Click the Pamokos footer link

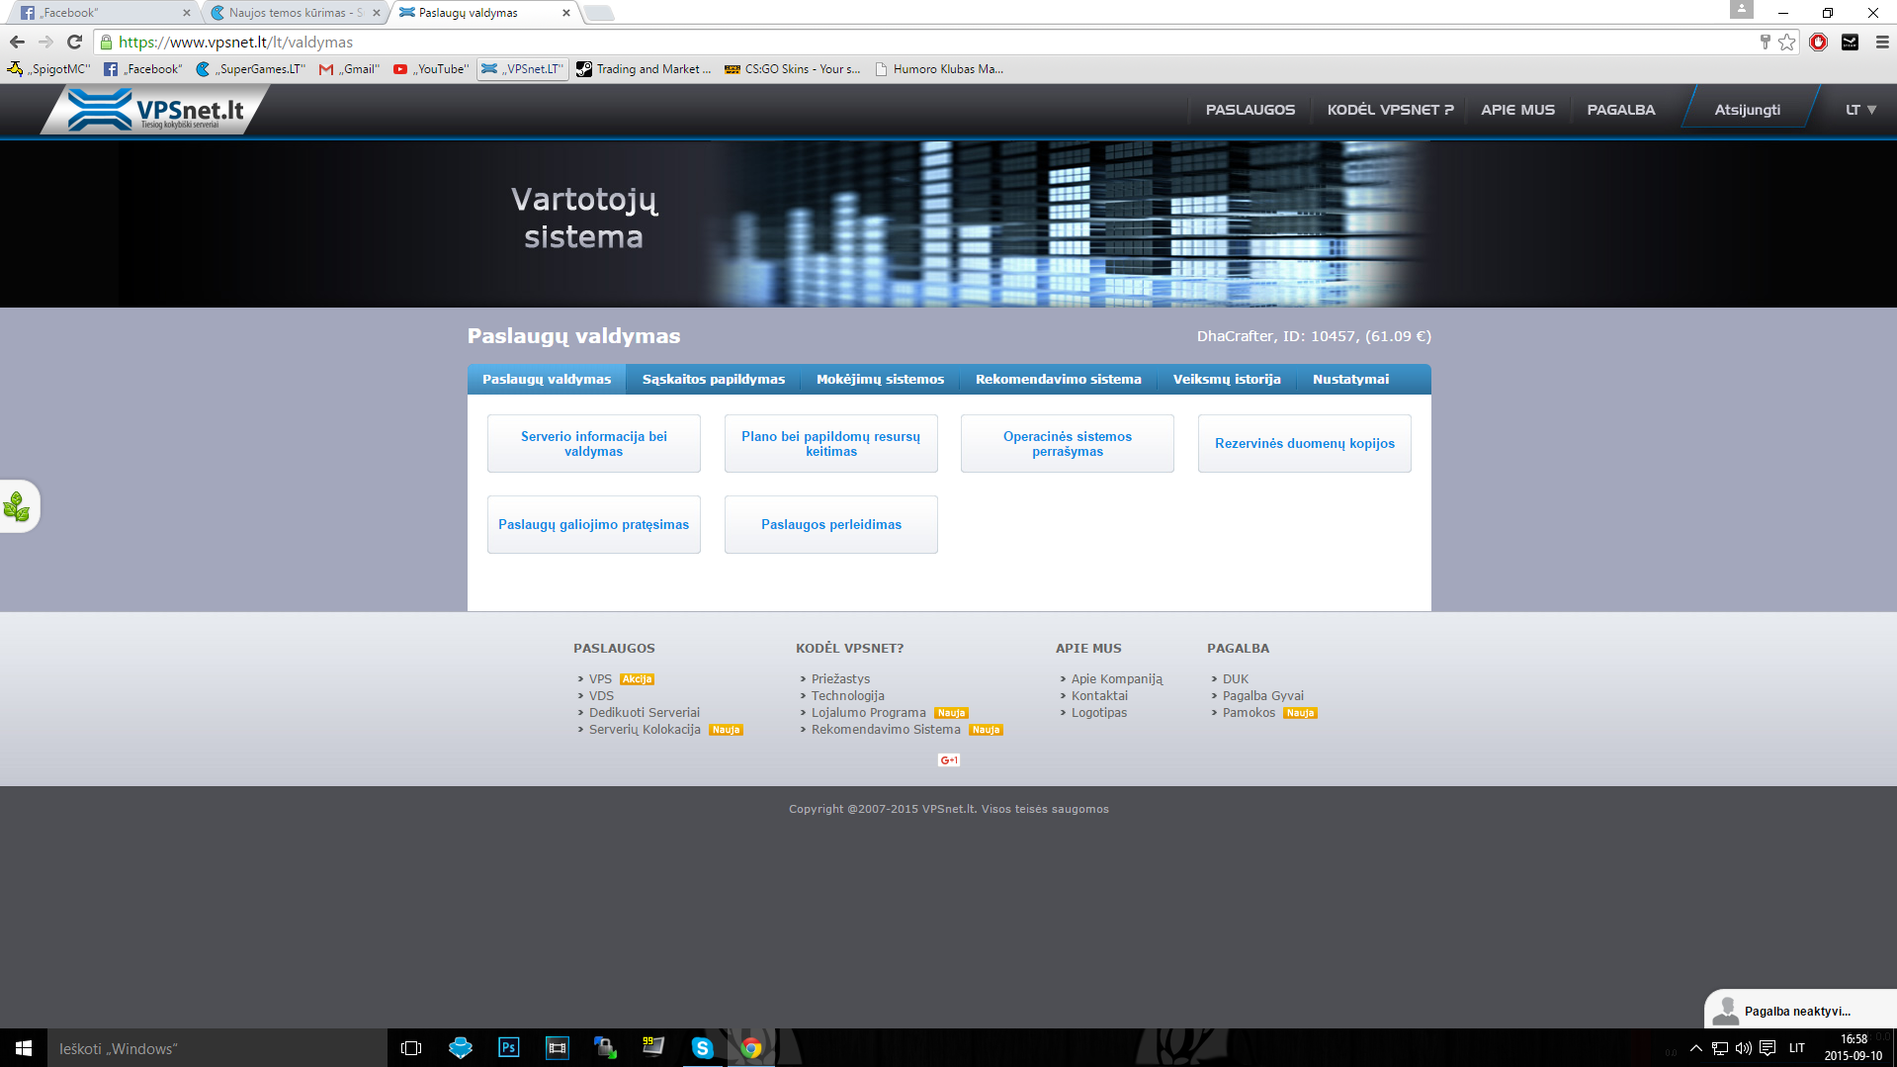[1249, 713]
